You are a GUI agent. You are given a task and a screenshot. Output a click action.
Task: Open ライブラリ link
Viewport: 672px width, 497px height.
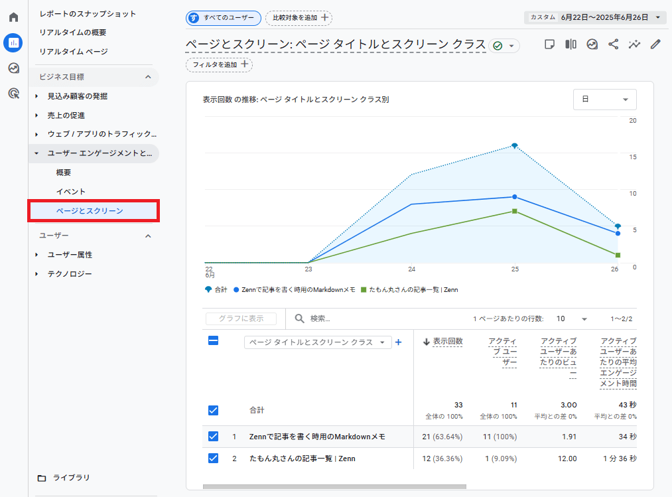pyautogui.click(x=71, y=478)
